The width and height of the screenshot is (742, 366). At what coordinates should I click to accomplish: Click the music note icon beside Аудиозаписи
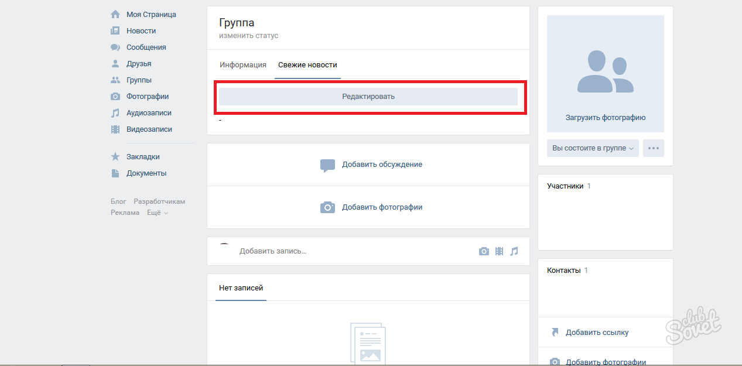click(x=115, y=113)
